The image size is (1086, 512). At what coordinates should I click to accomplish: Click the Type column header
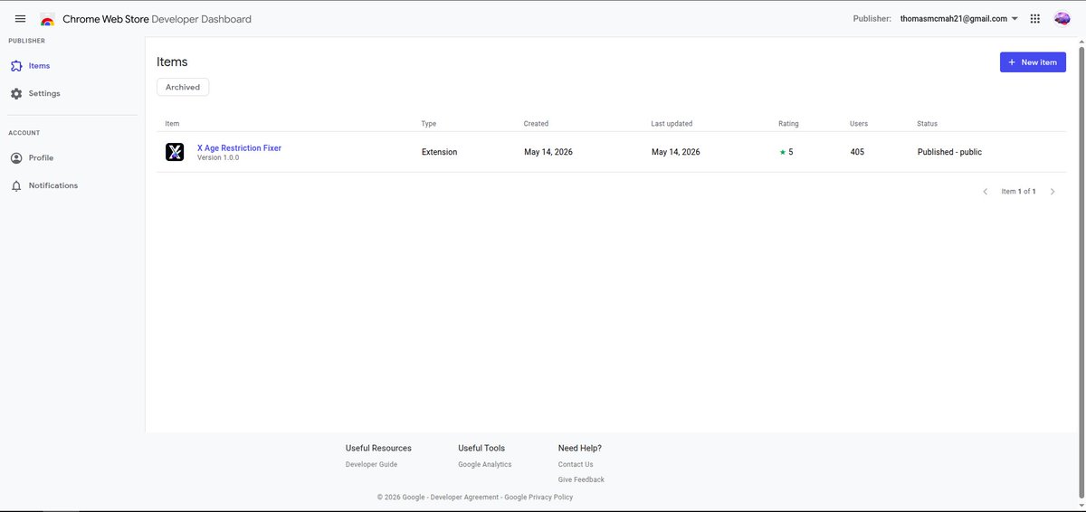429,124
